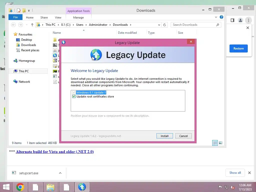
Task: Click Legacy Update taskbar icon
Action: (82, 187)
